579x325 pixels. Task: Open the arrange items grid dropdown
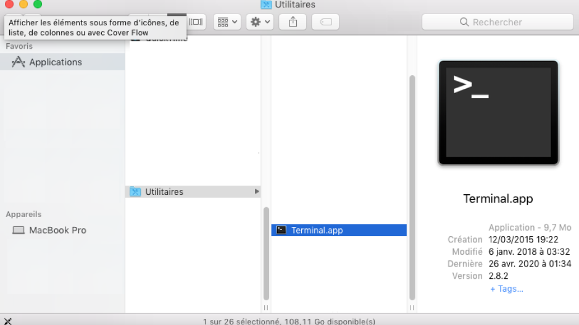click(227, 22)
